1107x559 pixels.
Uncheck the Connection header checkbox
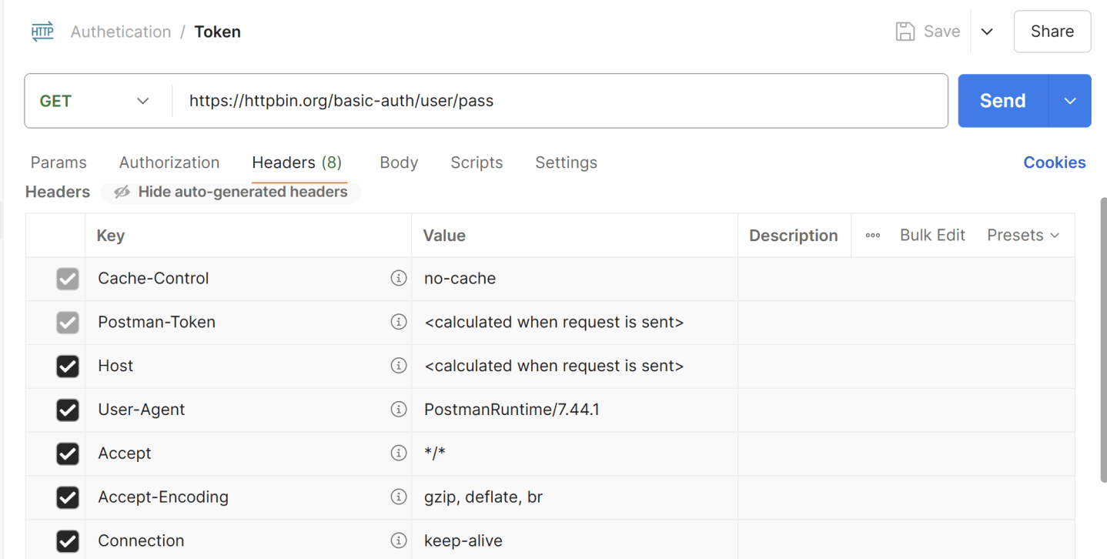pos(68,541)
